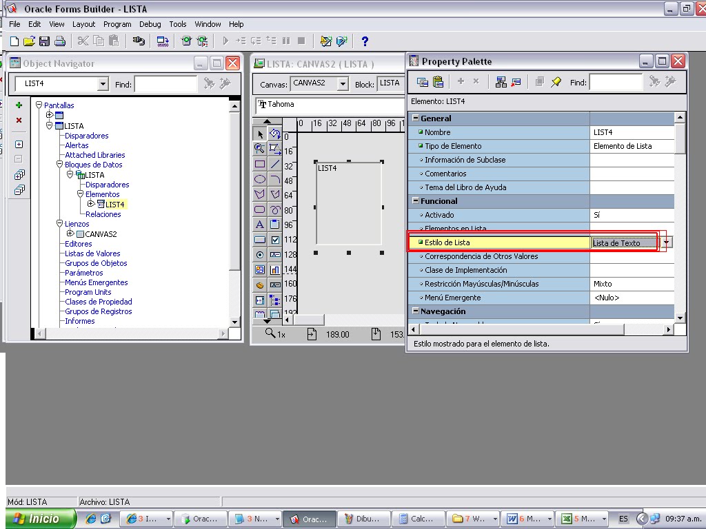Select the Checkbox item tool
This screenshot has width=706, height=529.
pos(274,240)
